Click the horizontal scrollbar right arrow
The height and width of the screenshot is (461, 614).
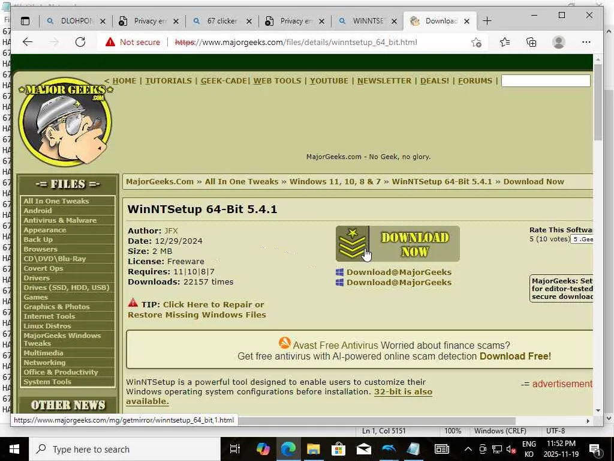(588, 421)
